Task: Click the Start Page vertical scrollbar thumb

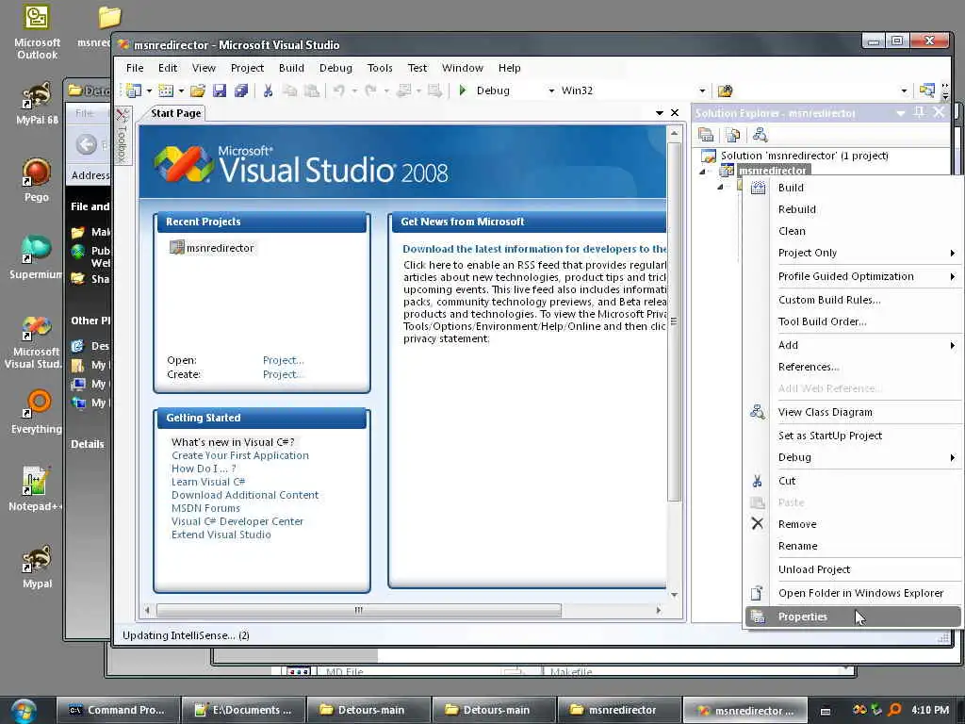Action: tap(674, 321)
